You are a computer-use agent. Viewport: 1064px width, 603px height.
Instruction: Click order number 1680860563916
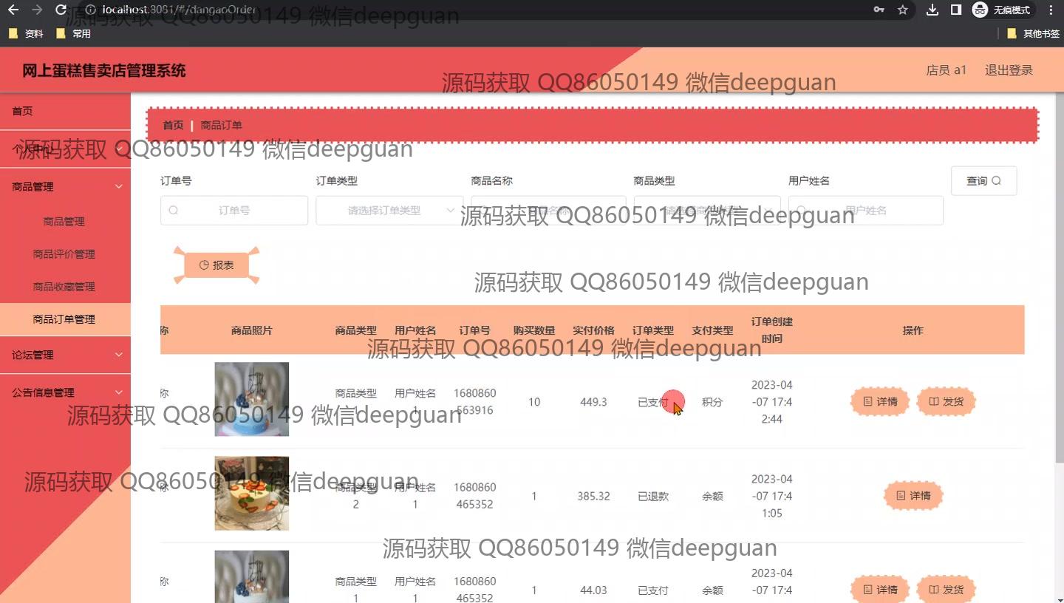pos(475,402)
